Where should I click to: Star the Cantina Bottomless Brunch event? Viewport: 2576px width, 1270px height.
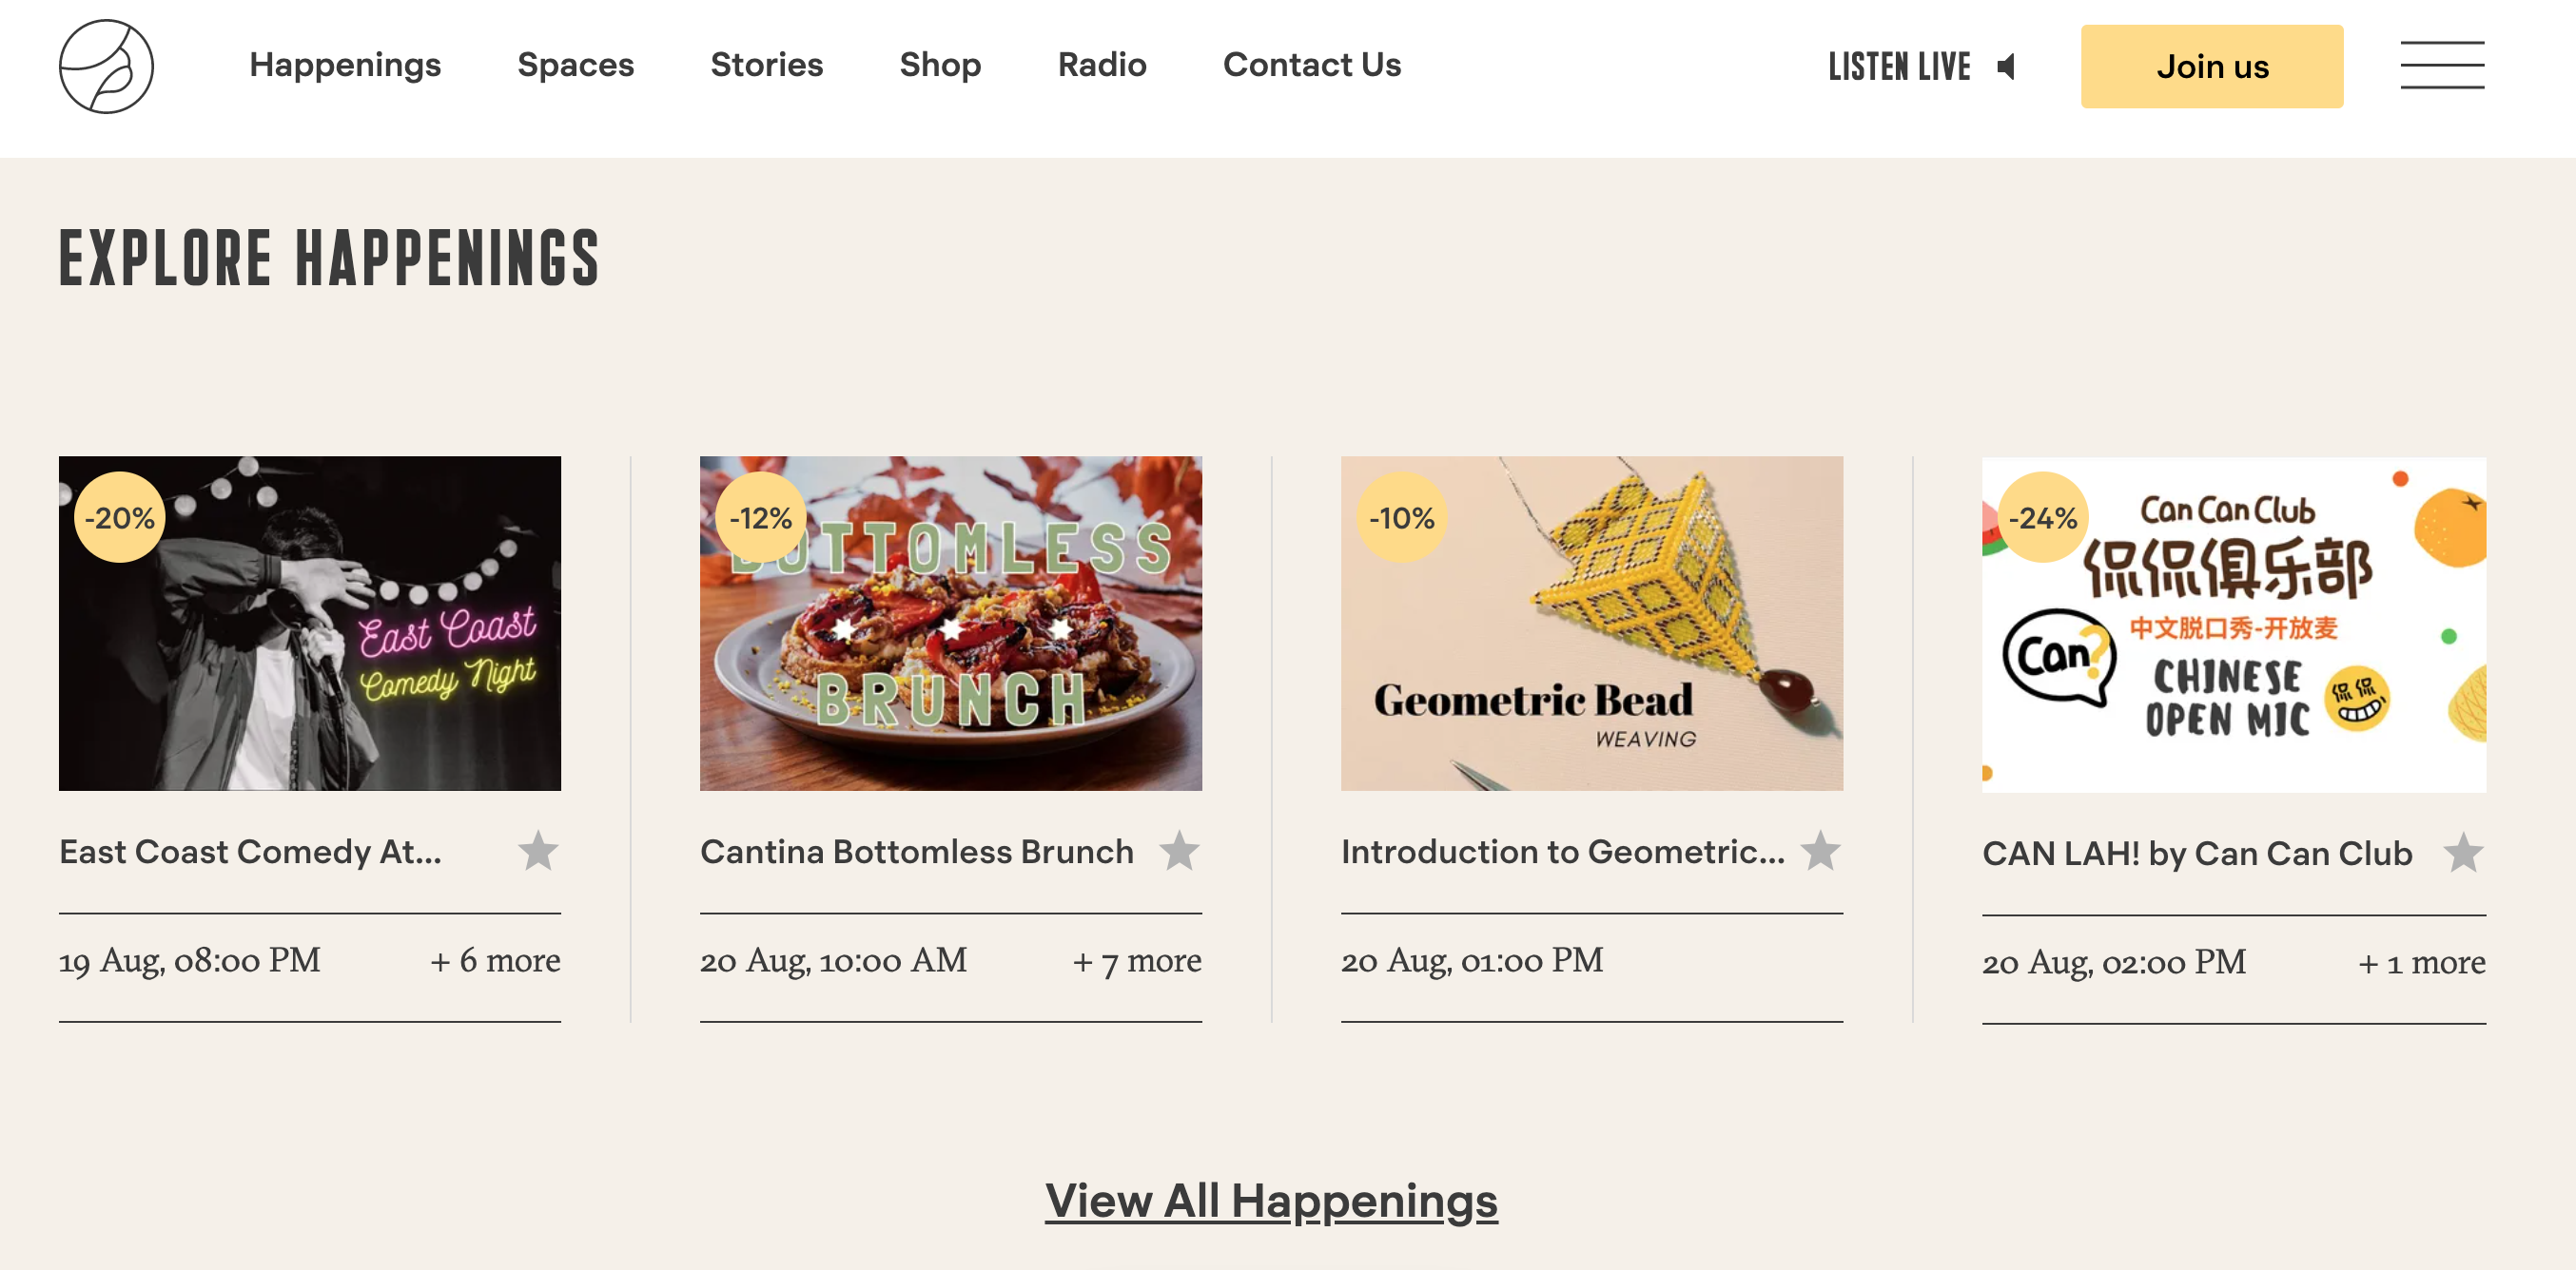point(1179,852)
